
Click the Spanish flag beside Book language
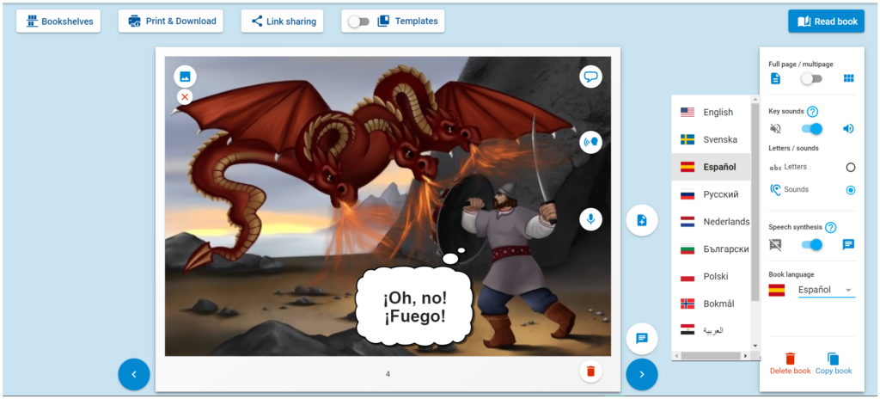(777, 290)
